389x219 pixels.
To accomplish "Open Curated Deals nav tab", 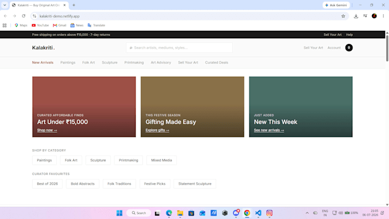I will (x=217, y=62).
